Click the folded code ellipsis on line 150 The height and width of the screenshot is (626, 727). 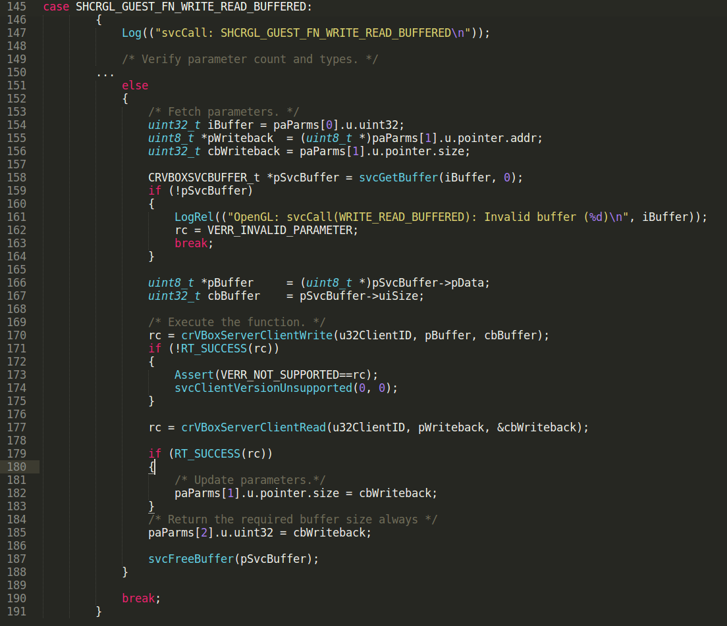[x=105, y=74]
